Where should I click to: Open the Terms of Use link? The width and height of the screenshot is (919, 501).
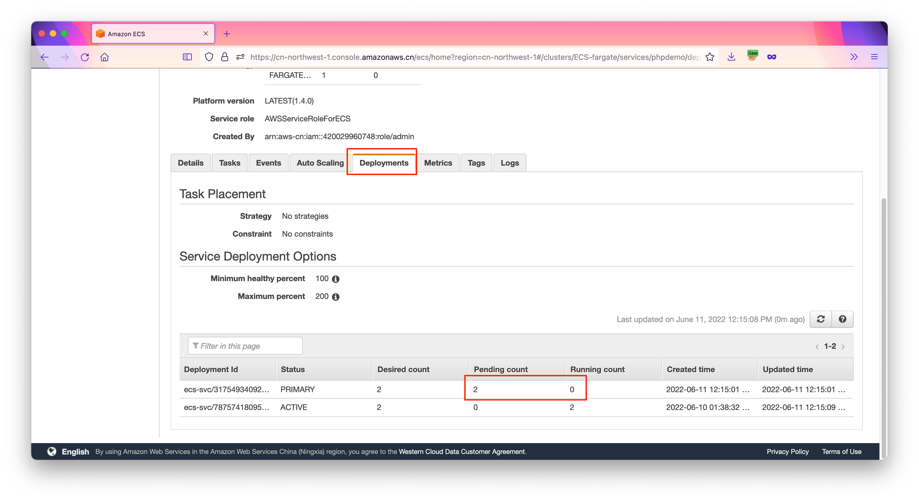pos(841,451)
